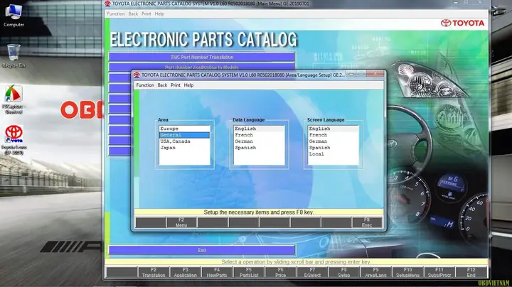Screen dimensions: 512x287
Task: Click the End button in main menu
Action: click(201, 250)
